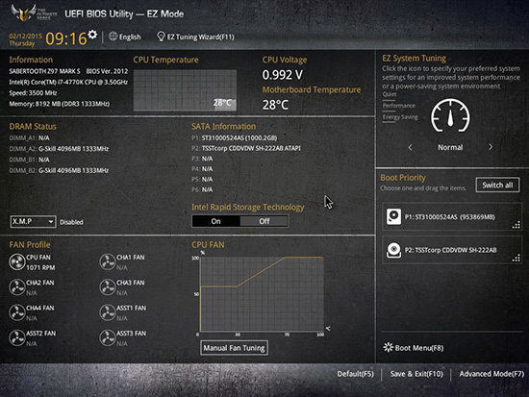
Task: Select the ASST1 FAN icon
Action: tap(108, 312)
